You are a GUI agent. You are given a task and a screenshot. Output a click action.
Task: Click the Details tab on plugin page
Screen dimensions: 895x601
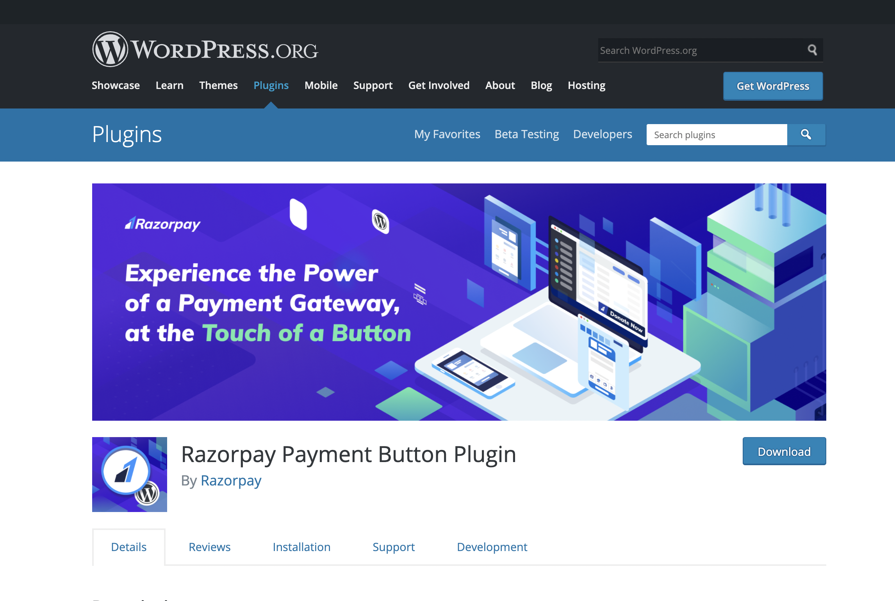tap(129, 547)
